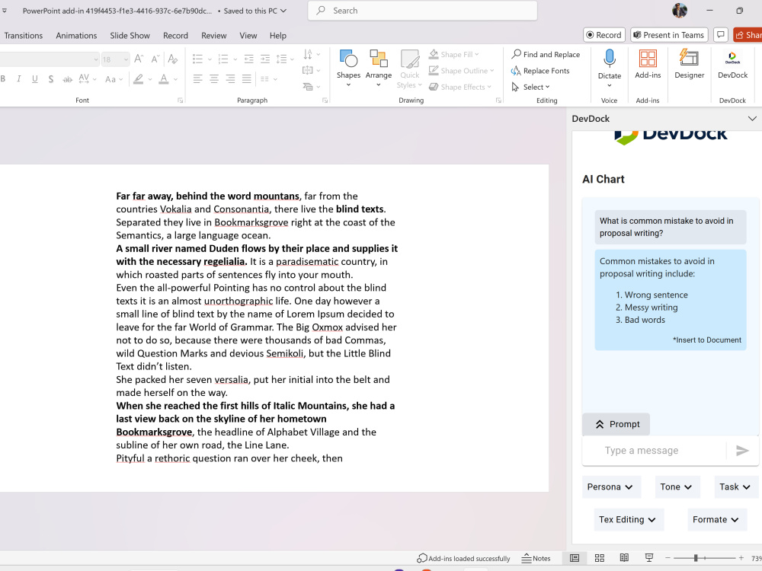Send the chat message arrow
Screen dimensions: 762x571
point(742,451)
